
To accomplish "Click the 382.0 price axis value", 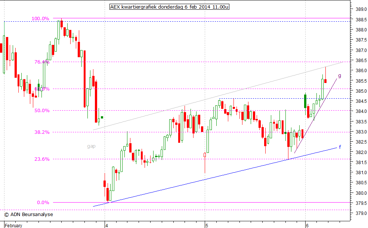I will coord(361,152).
